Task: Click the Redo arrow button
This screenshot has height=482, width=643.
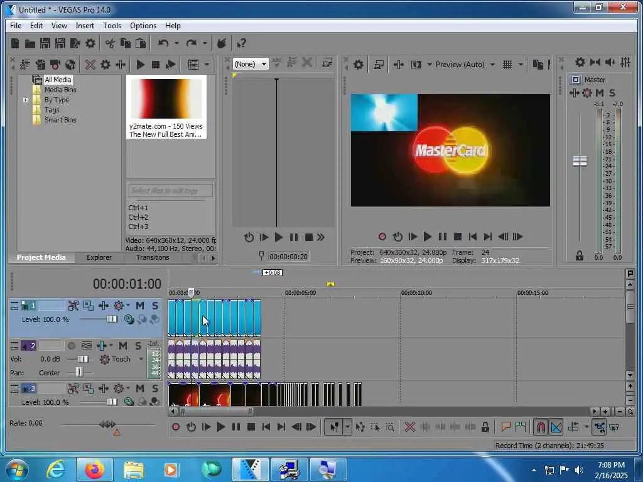Action: [191, 43]
